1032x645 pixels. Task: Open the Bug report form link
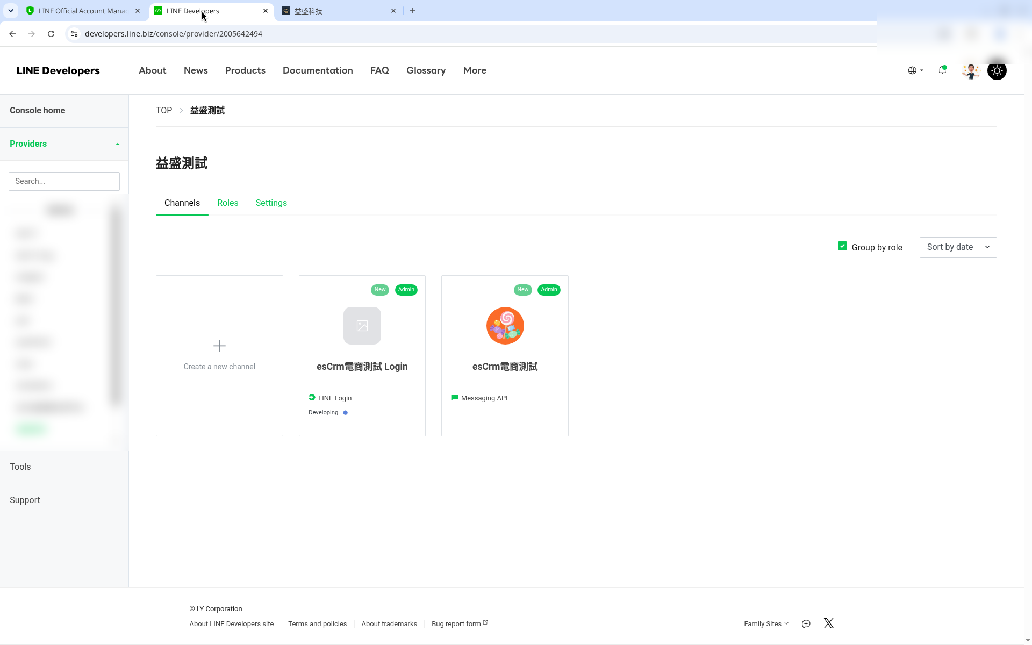tap(460, 624)
